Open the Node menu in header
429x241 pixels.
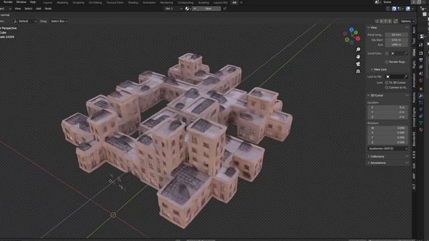point(48,9)
